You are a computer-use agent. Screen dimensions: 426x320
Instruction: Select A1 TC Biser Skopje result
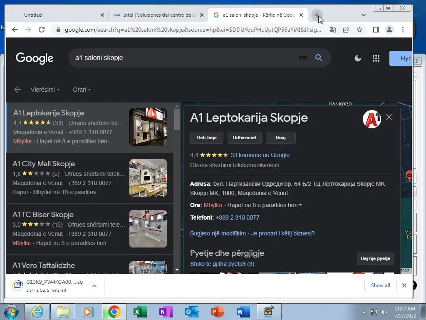pyautogui.click(x=90, y=229)
